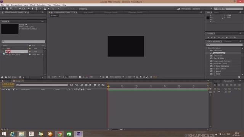Toggle region of interest in viewer
244x137 pixels.
tap(103, 77)
